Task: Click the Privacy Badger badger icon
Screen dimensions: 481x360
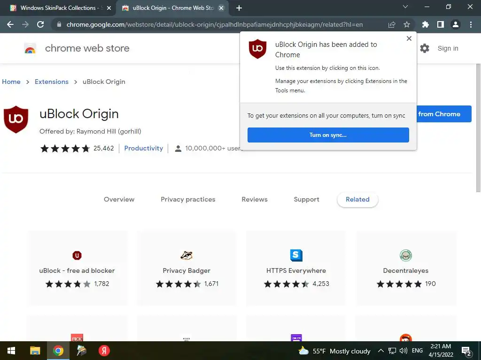Action: [186, 255]
